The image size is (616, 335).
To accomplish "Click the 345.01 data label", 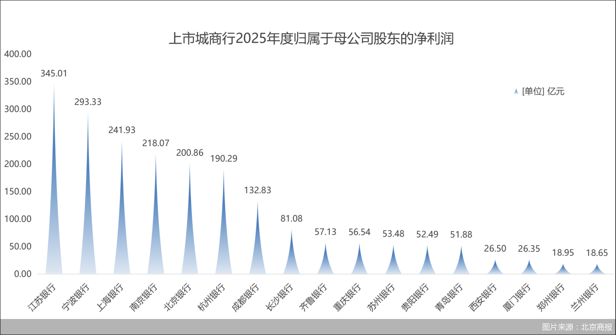I will [54, 74].
